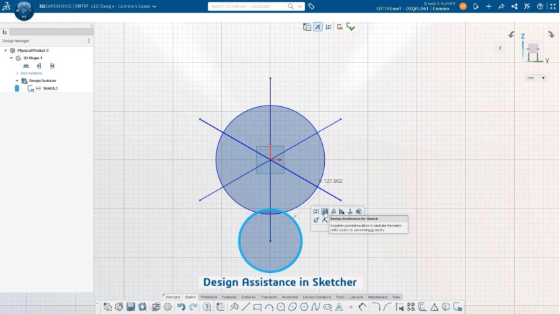This screenshot has height=314, width=560.
Task: Select the Circle sketch tool
Action: 281,307
